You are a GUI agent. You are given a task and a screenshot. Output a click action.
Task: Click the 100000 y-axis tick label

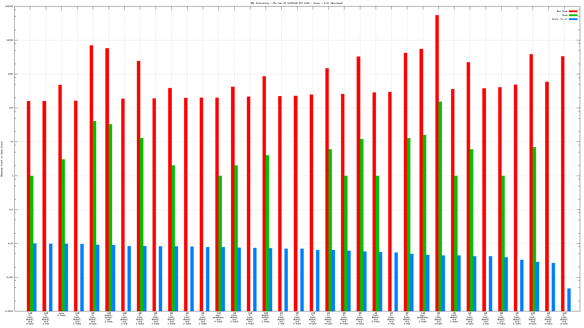(9, 7)
